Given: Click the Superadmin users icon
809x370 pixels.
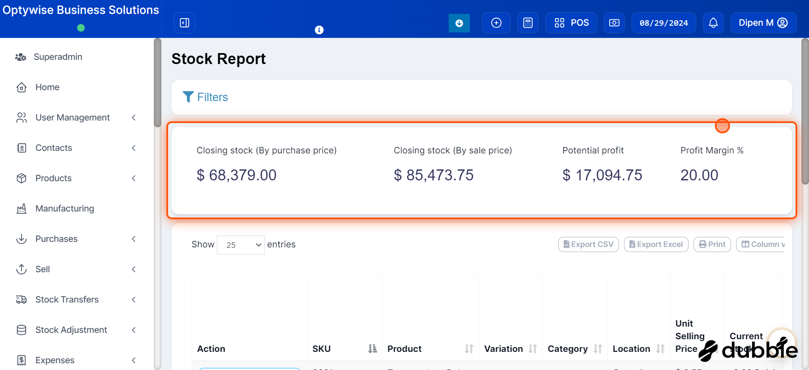Looking at the screenshot, I should 21,57.
